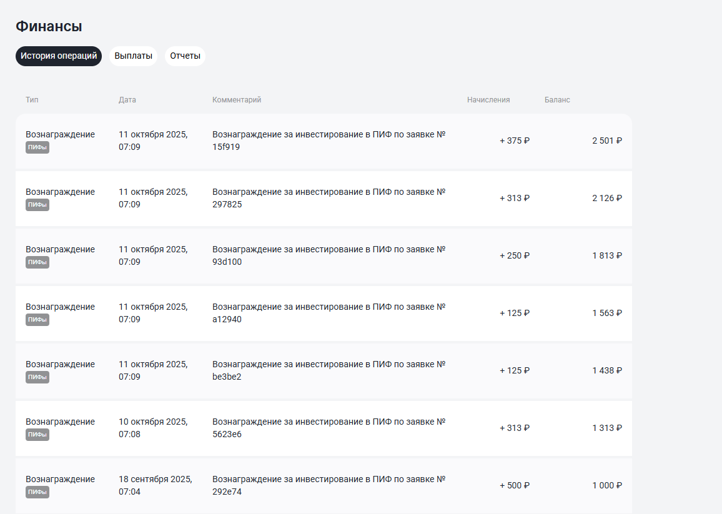Open the История операций tab
The width and height of the screenshot is (722, 514).
point(59,56)
